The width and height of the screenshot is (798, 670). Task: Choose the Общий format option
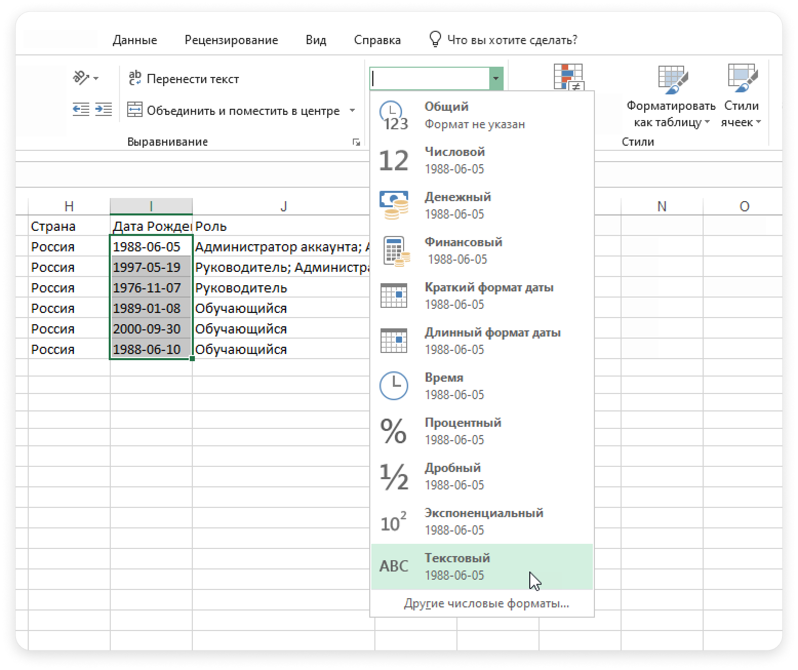click(x=482, y=115)
